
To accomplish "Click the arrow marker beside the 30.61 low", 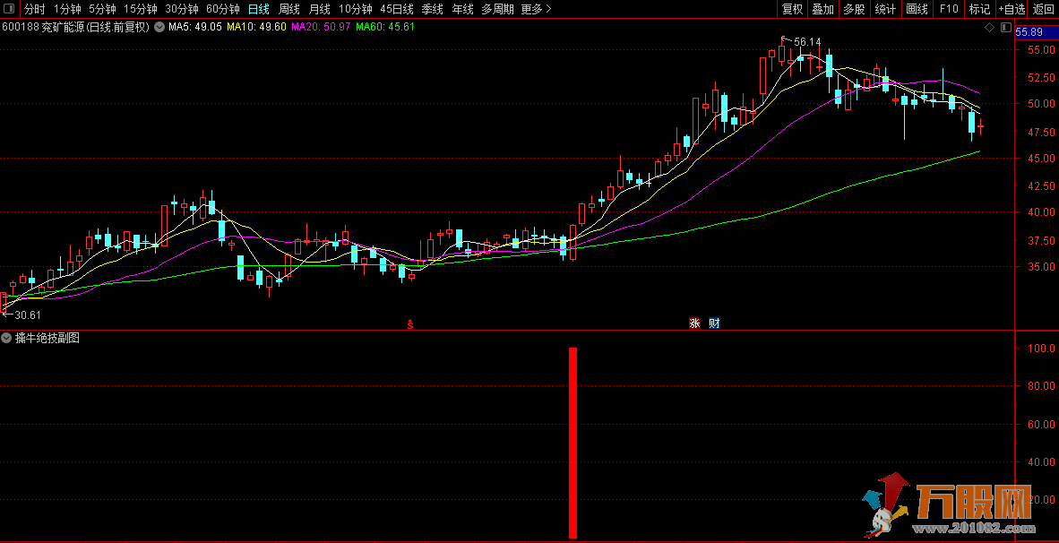I will click(x=6, y=315).
